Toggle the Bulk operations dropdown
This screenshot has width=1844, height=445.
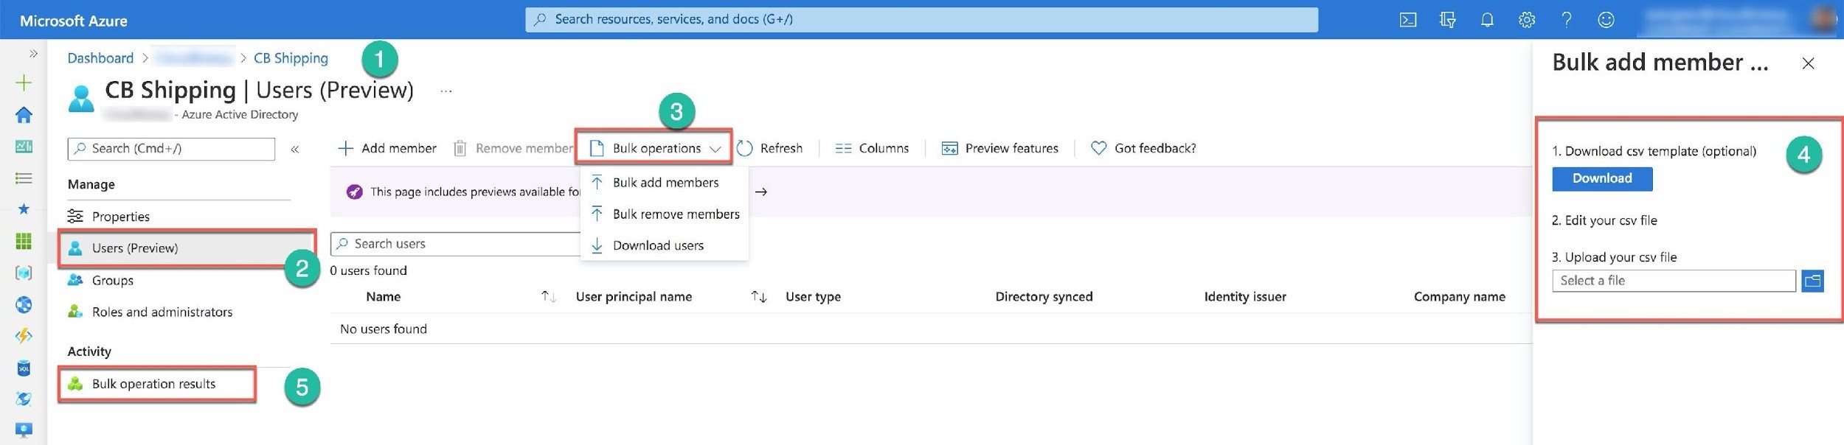coord(655,149)
